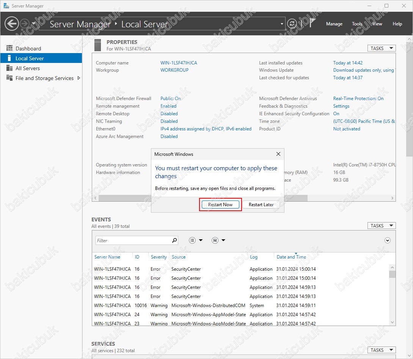Click Last installed updates Today at 14:42

(348, 63)
